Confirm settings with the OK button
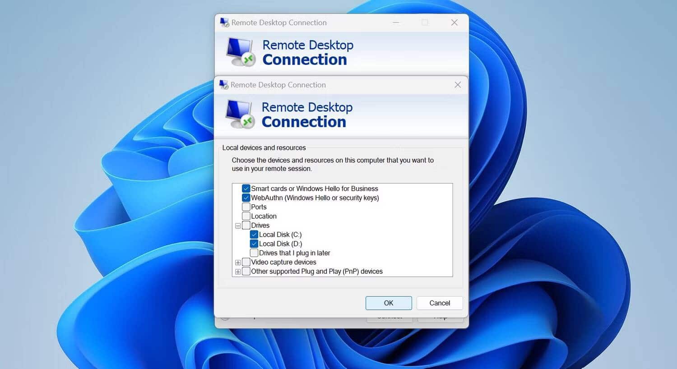The height and width of the screenshot is (369, 677). [389, 303]
